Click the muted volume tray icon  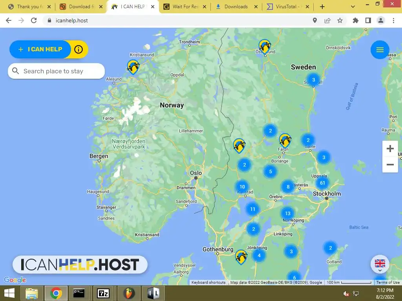pos(346,294)
